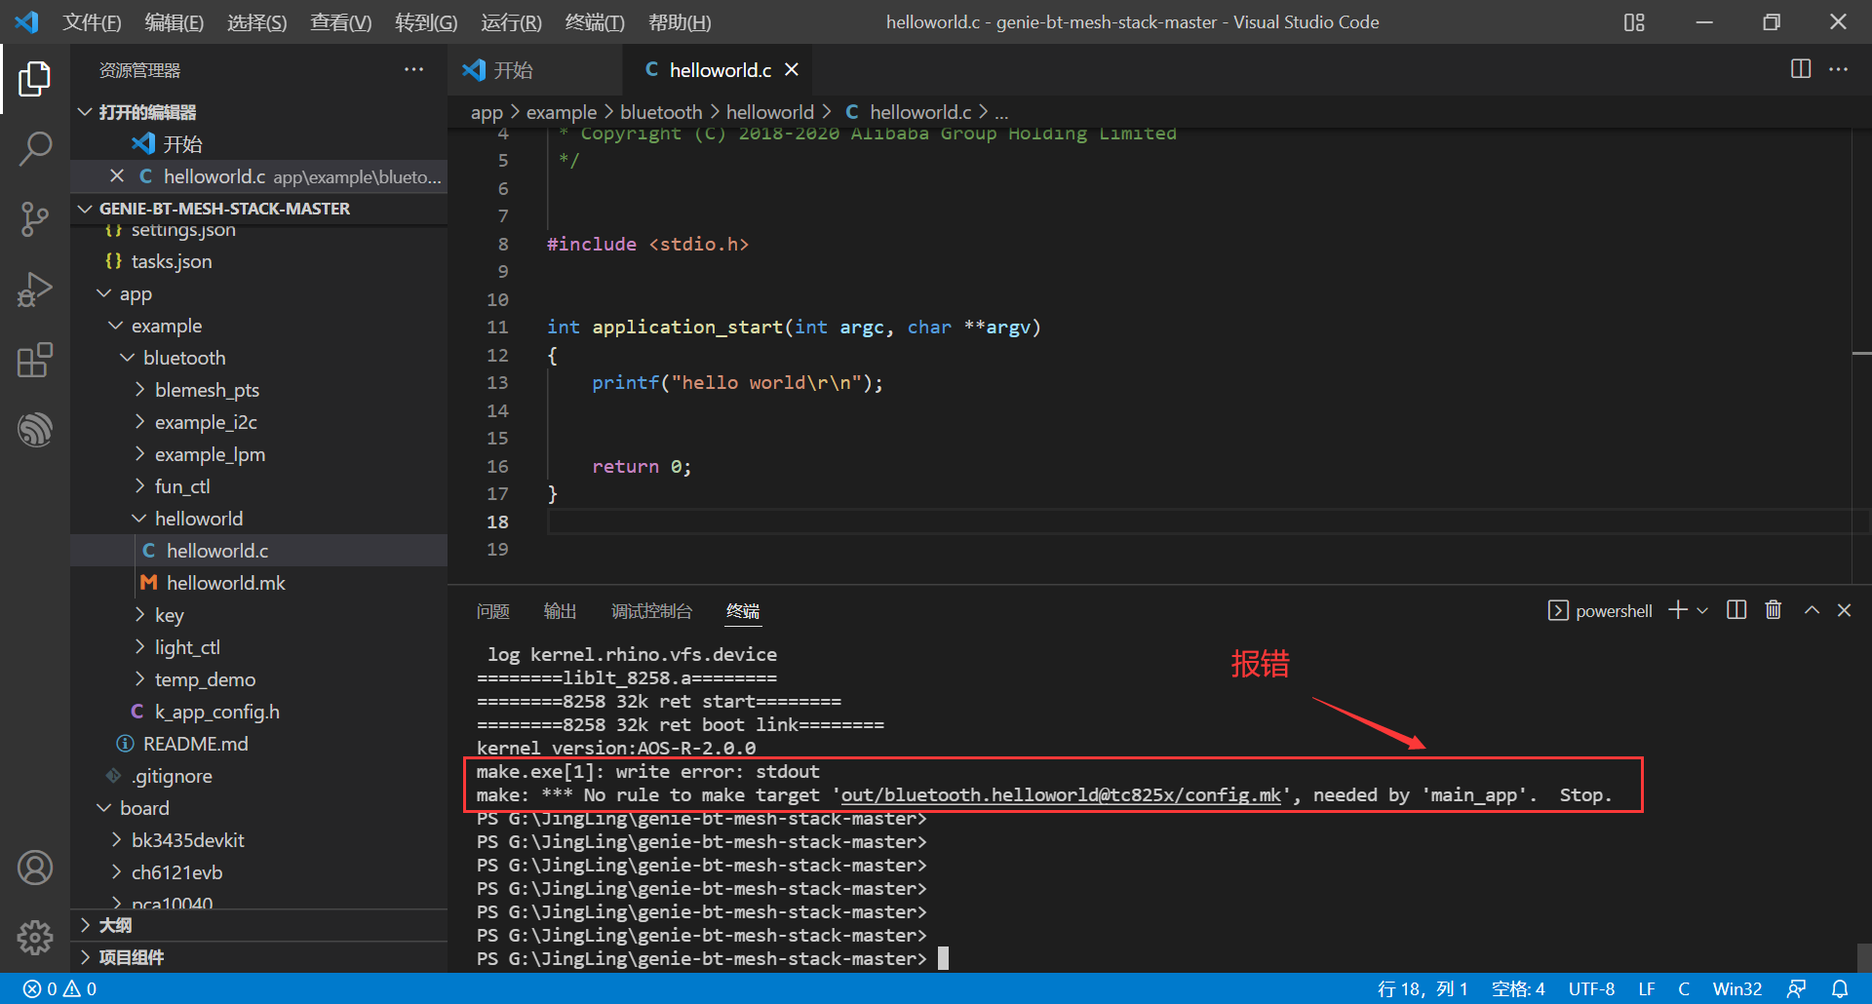Kill the terminal with trash icon
The width and height of the screenshot is (1872, 1004).
tap(1774, 610)
